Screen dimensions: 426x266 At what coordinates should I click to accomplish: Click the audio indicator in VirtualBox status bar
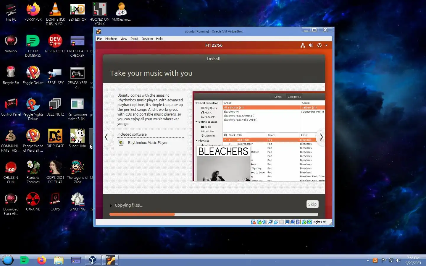click(265, 222)
